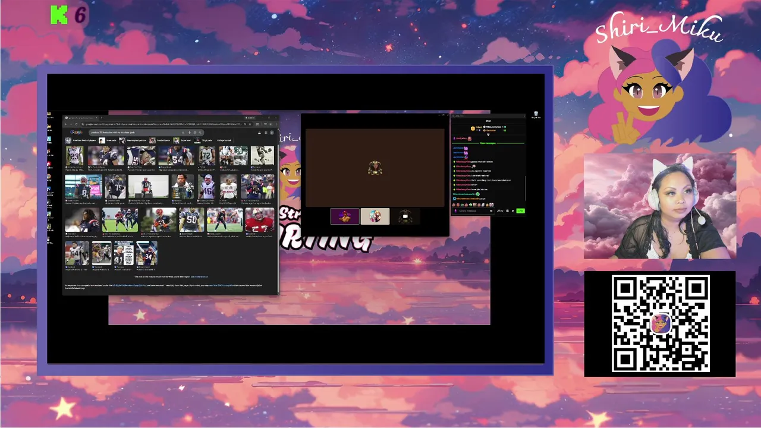Clear the Google search box with X
This screenshot has height=428, width=761.
click(x=183, y=133)
